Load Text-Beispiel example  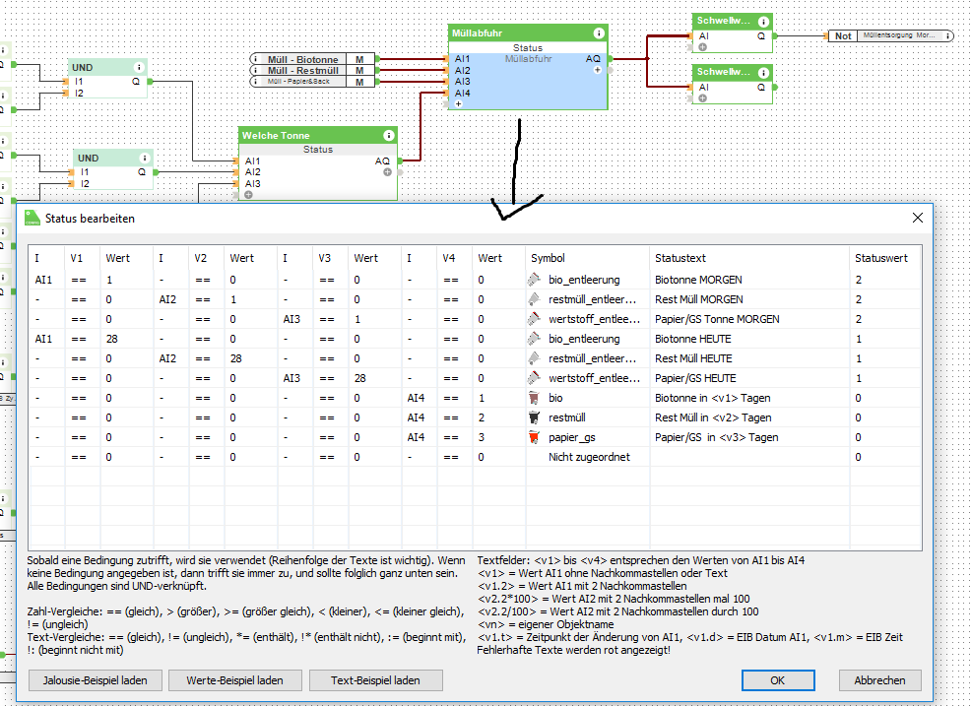(x=375, y=680)
